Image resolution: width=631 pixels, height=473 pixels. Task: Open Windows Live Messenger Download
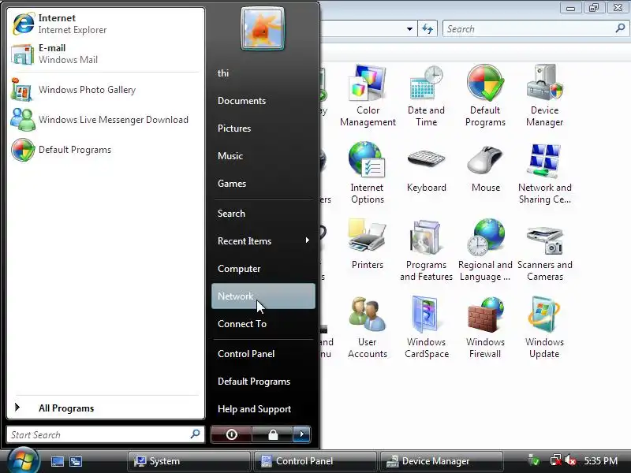point(105,120)
